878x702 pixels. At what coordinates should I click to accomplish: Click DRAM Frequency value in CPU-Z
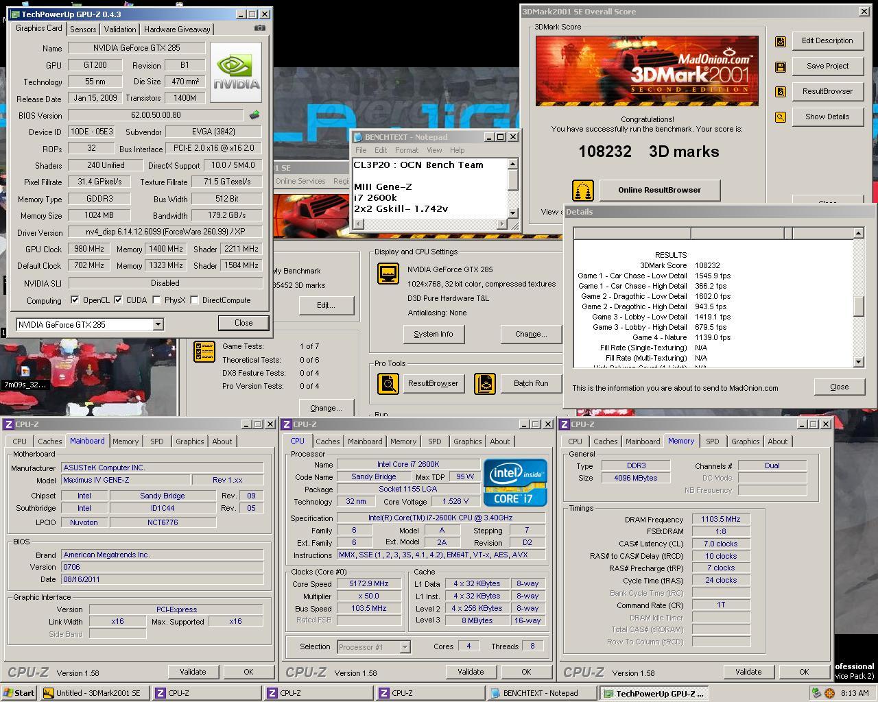point(721,520)
